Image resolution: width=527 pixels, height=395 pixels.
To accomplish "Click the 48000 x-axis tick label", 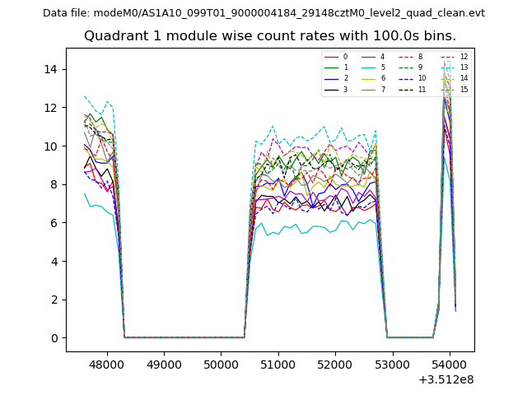I will click(106, 364).
